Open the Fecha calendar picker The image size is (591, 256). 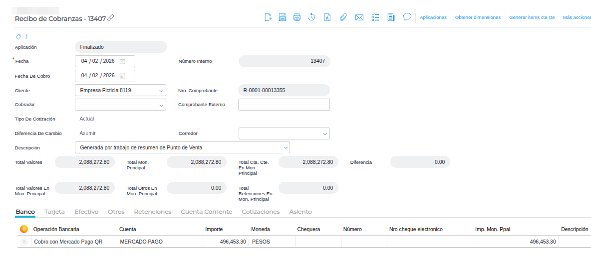[123, 61]
